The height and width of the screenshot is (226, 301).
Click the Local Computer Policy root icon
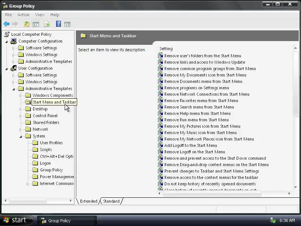pos(6,34)
